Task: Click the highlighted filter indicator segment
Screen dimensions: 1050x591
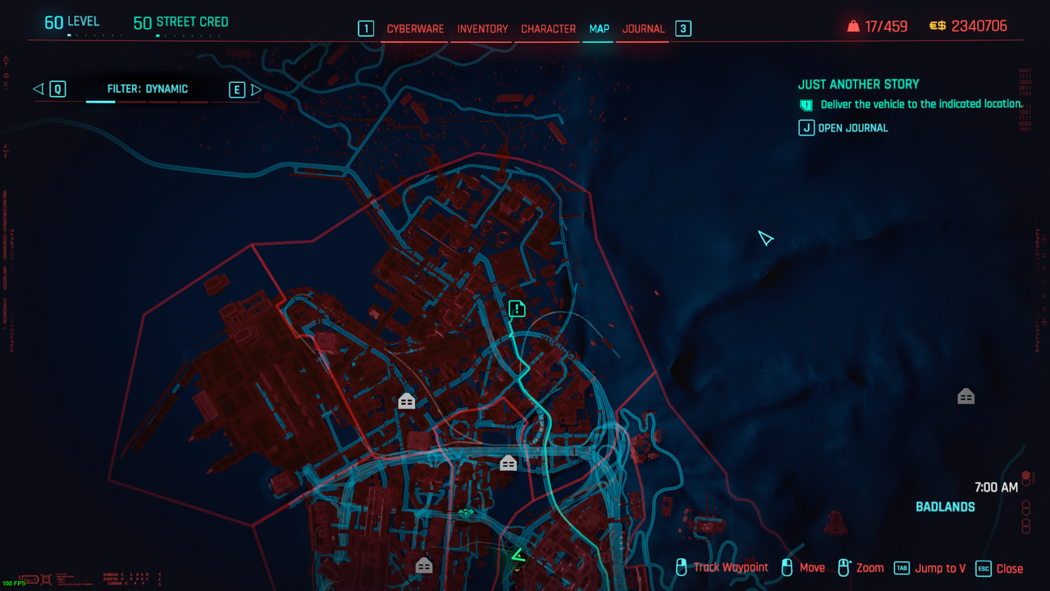Action: pos(101,102)
